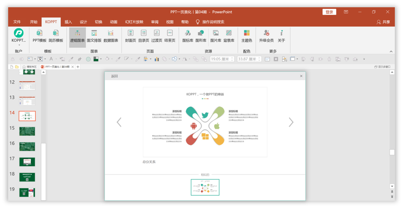Image resolution: width=403 pixels, height=208 pixels.
Task: Click the right vertical scrollbar down arrow
Action: (x=392, y=186)
